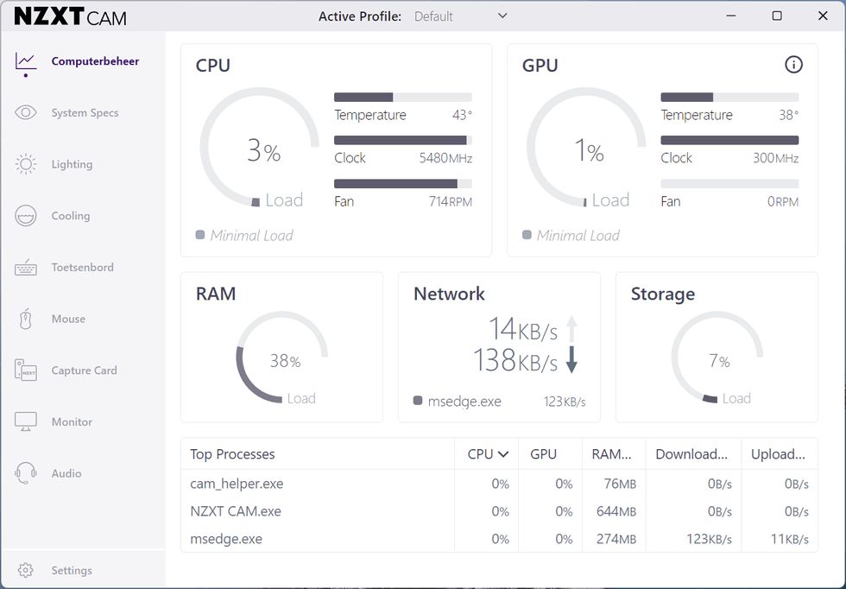Click the network download arrow icon

(571, 360)
